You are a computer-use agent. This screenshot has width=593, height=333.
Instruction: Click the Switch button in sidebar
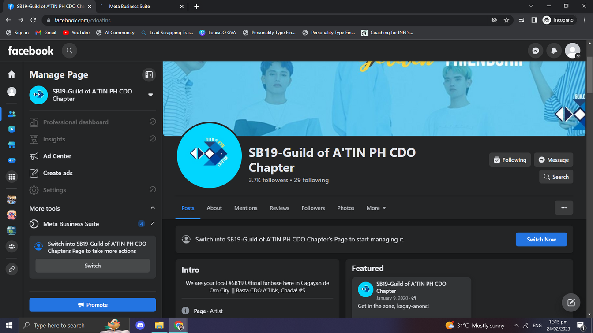click(93, 266)
